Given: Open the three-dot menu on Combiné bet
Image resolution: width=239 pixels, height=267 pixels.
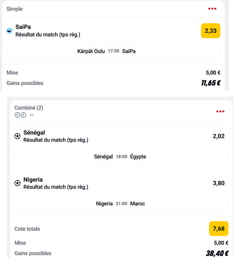Looking at the screenshot, I should pyautogui.click(x=220, y=111).
